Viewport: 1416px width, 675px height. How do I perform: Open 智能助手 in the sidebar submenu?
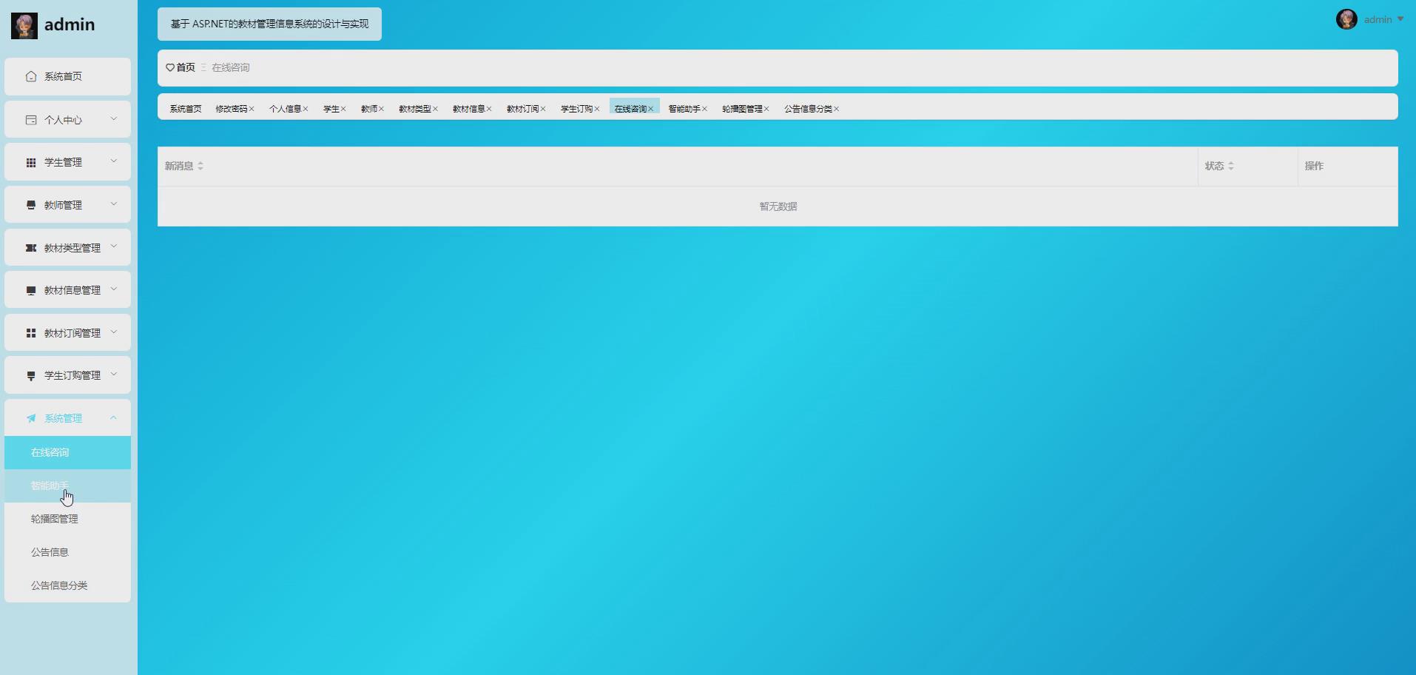tap(68, 486)
